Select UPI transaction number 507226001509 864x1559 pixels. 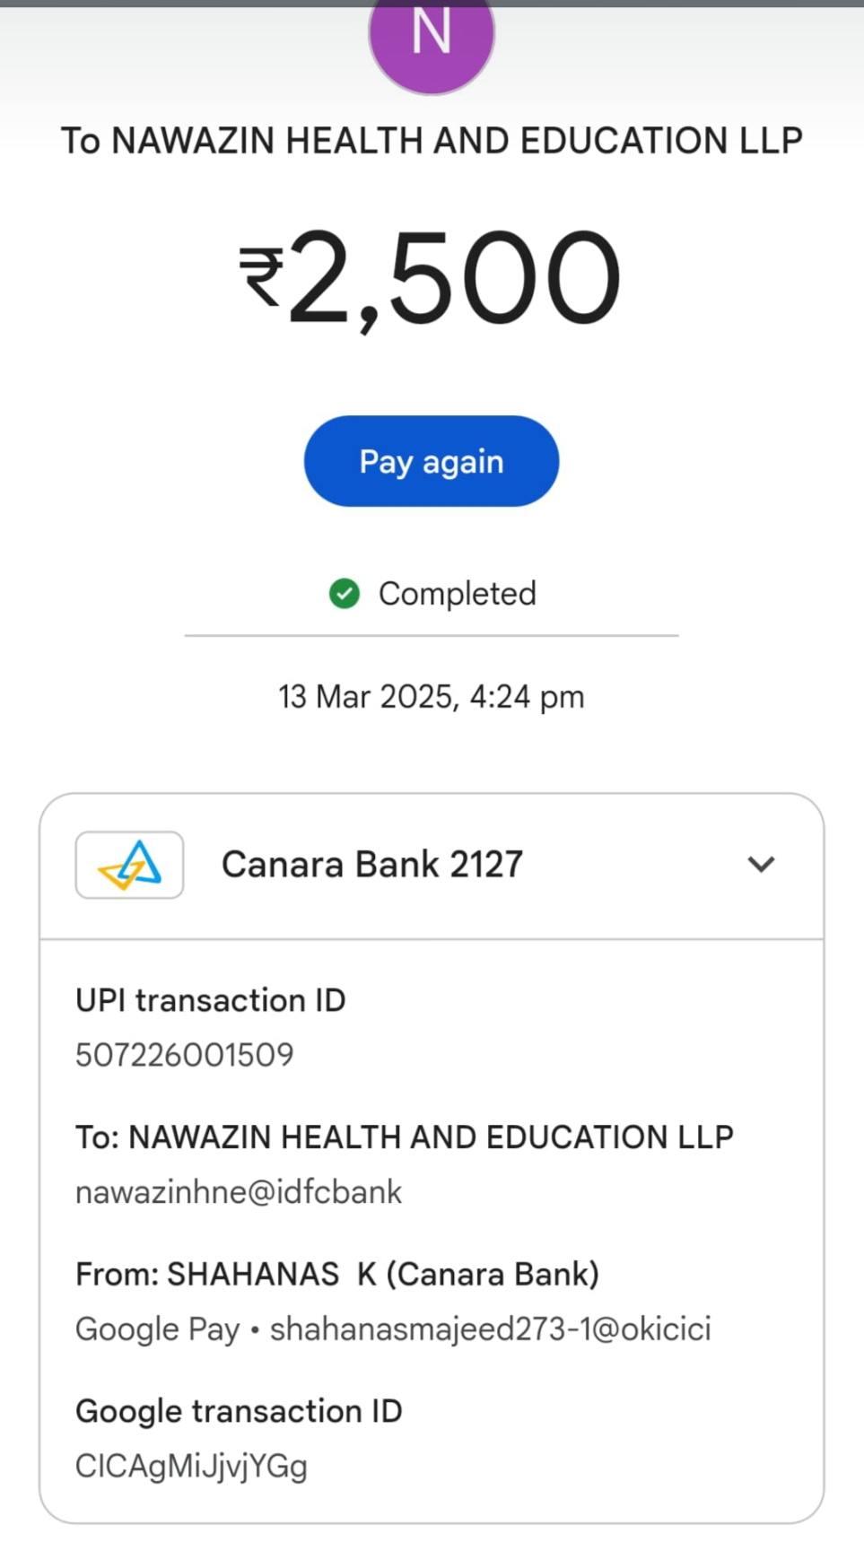(184, 1055)
